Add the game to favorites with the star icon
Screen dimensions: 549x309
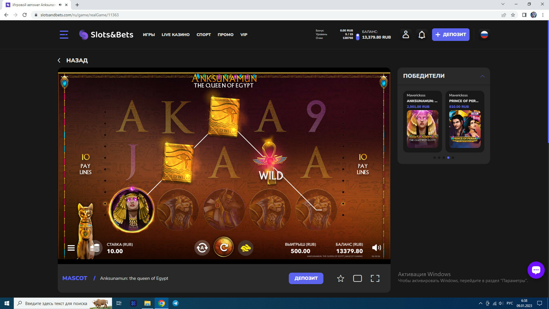point(341,278)
